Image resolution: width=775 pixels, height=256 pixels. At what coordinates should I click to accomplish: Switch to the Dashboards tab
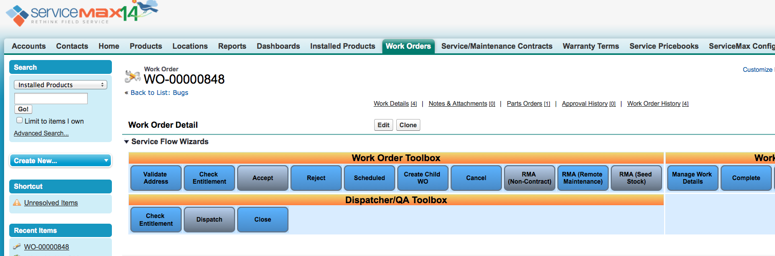tap(278, 46)
